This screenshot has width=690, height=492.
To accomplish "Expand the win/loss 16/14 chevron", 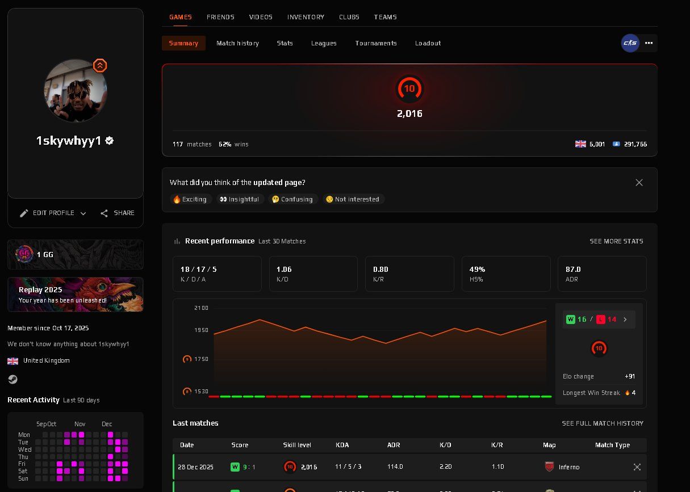I will pos(625,319).
